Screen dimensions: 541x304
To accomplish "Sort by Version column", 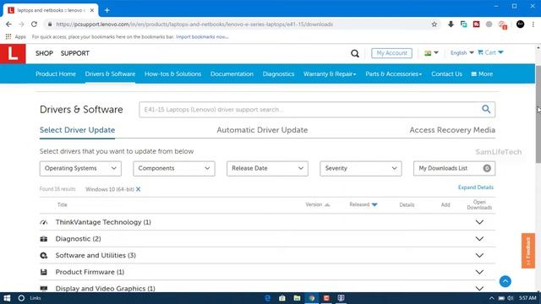I will [318, 204].
